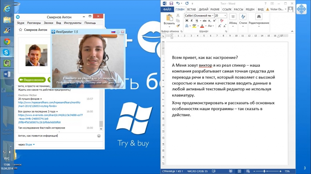Click the RealSpeaker Russian flag icon
This screenshot has height=174, width=311.
pyautogui.click(x=113, y=32)
